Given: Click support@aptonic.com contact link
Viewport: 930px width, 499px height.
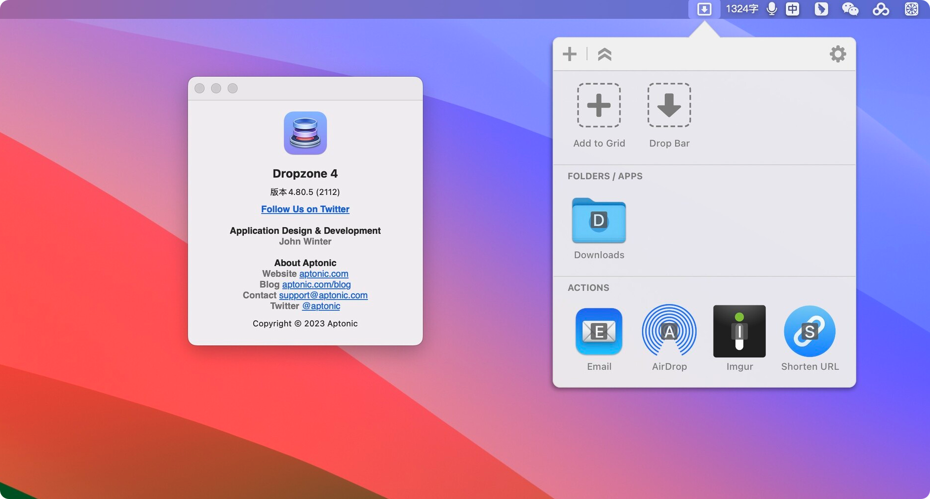Looking at the screenshot, I should tap(323, 295).
